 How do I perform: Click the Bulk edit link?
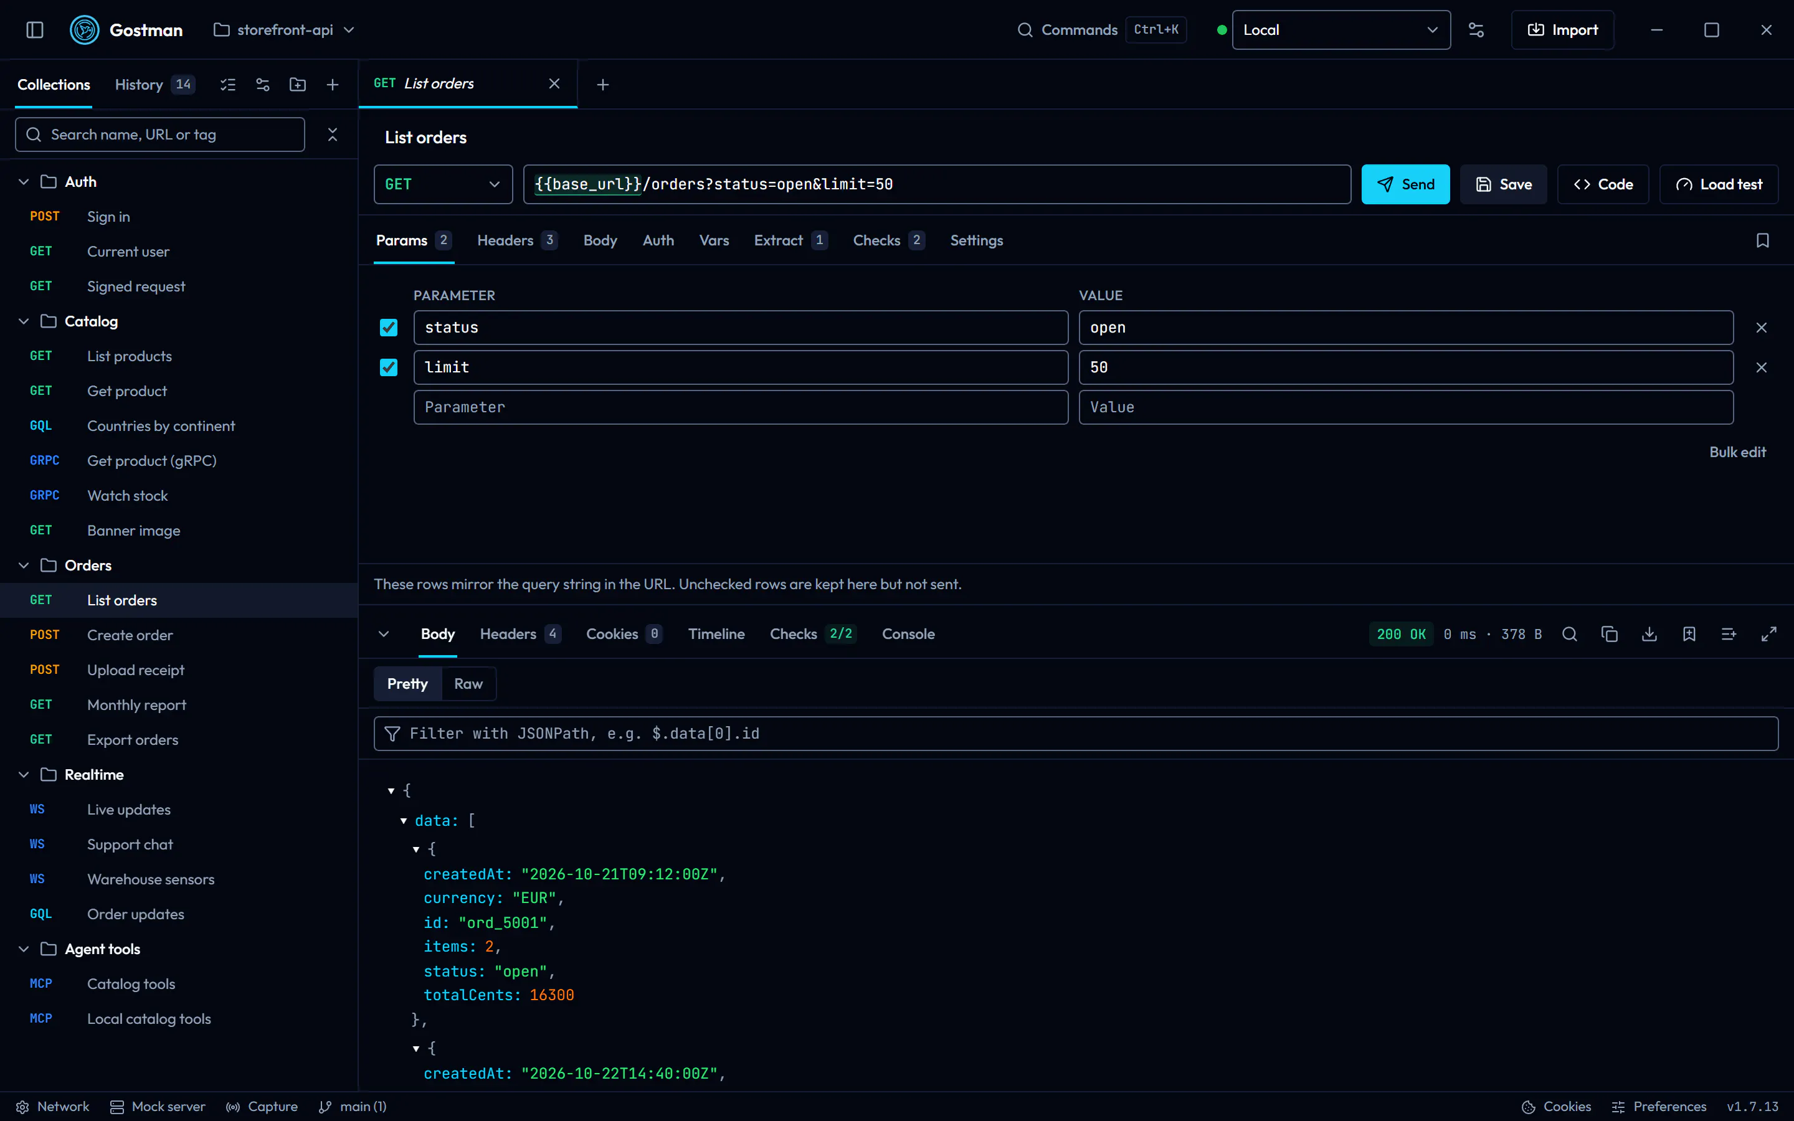1737,452
